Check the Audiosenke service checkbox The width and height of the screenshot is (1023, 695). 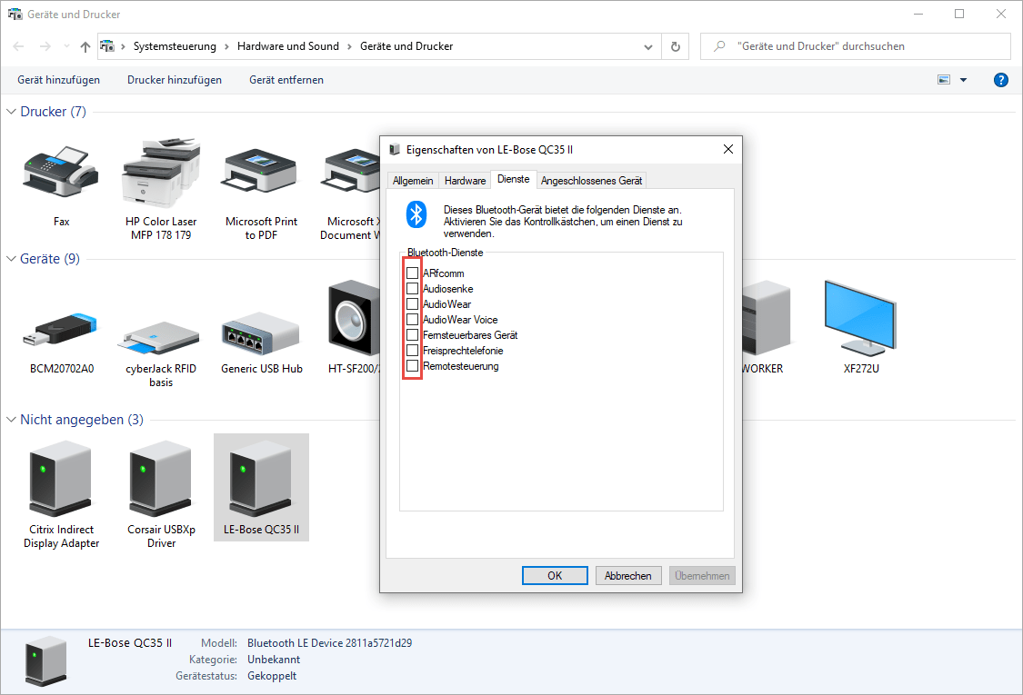[413, 289]
